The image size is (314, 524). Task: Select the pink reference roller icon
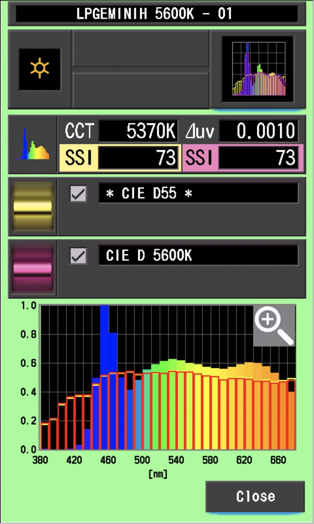33,269
